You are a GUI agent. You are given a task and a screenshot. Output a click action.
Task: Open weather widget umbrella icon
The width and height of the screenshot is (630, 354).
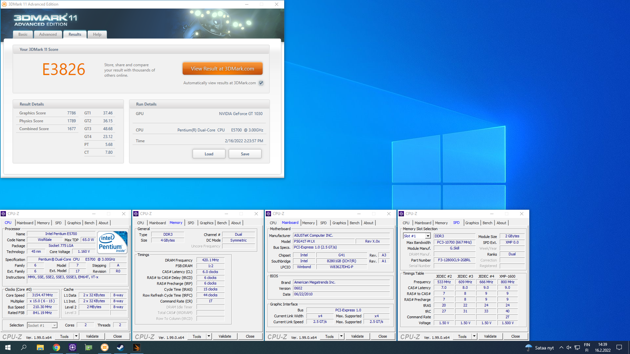(x=529, y=347)
